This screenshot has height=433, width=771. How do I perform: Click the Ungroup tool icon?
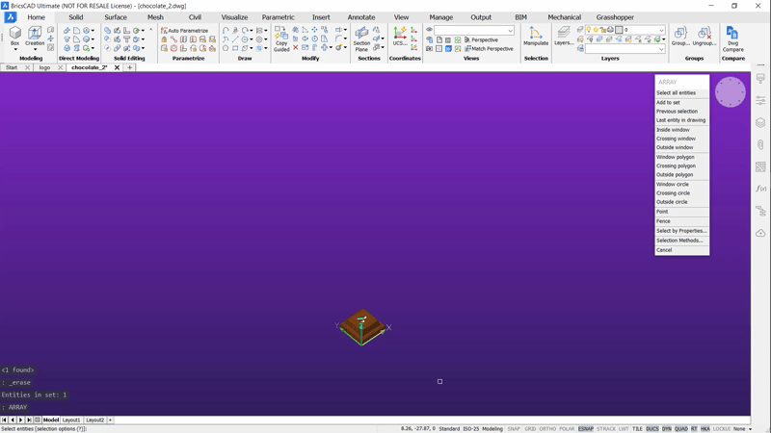705,37
